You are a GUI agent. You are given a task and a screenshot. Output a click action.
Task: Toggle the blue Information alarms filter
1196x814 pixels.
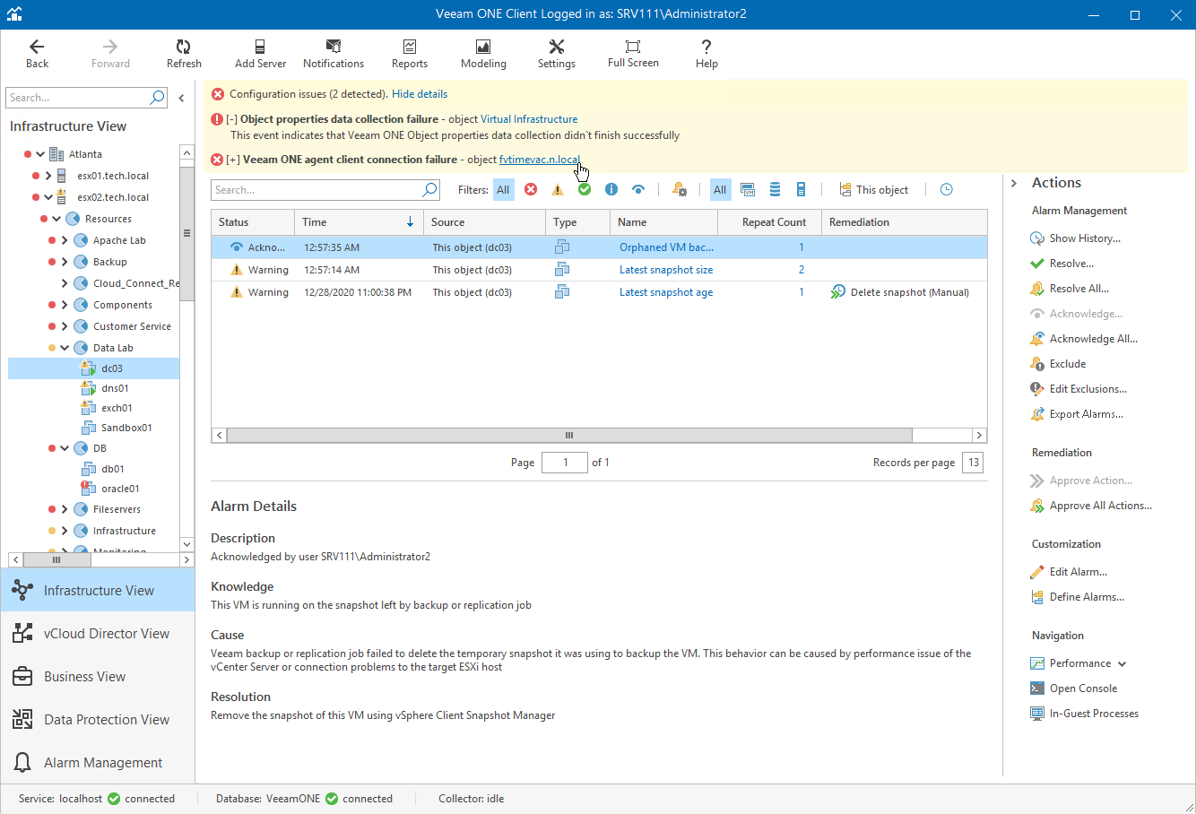[x=611, y=189]
